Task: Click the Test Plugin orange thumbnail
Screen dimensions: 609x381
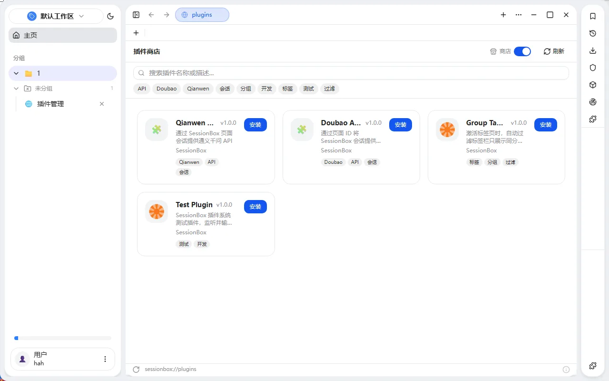Action: [157, 211]
